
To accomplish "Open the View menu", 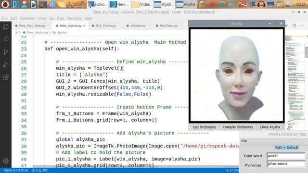I will coord(42,18).
